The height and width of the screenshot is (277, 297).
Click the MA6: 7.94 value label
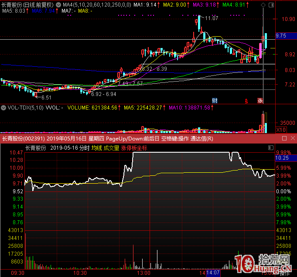tap(43, 11)
